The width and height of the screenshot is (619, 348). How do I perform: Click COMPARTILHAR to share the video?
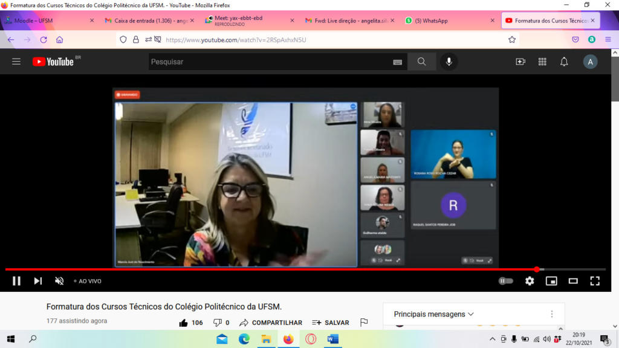click(271, 323)
